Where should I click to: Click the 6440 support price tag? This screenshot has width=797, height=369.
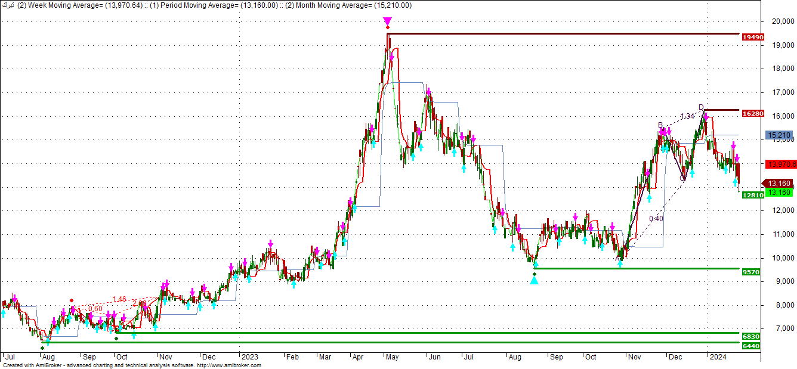pyautogui.click(x=752, y=346)
